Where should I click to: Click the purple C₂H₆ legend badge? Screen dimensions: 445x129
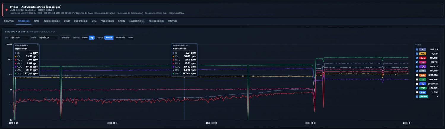(423, 67)
